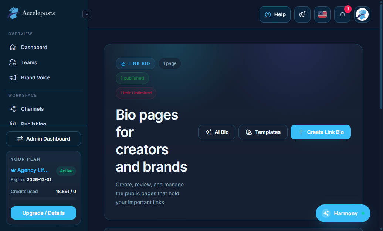Click the link icon in LINK BIO badge
The height and width of the screenshot is (231, 383).
[x=123, y=64]
